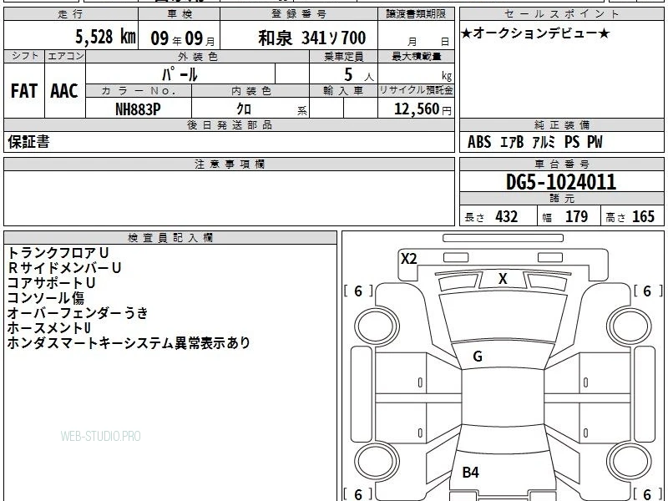Select the 最大積載量 header
The height and width of the screenshot is (501, 668).
point(416,56)
